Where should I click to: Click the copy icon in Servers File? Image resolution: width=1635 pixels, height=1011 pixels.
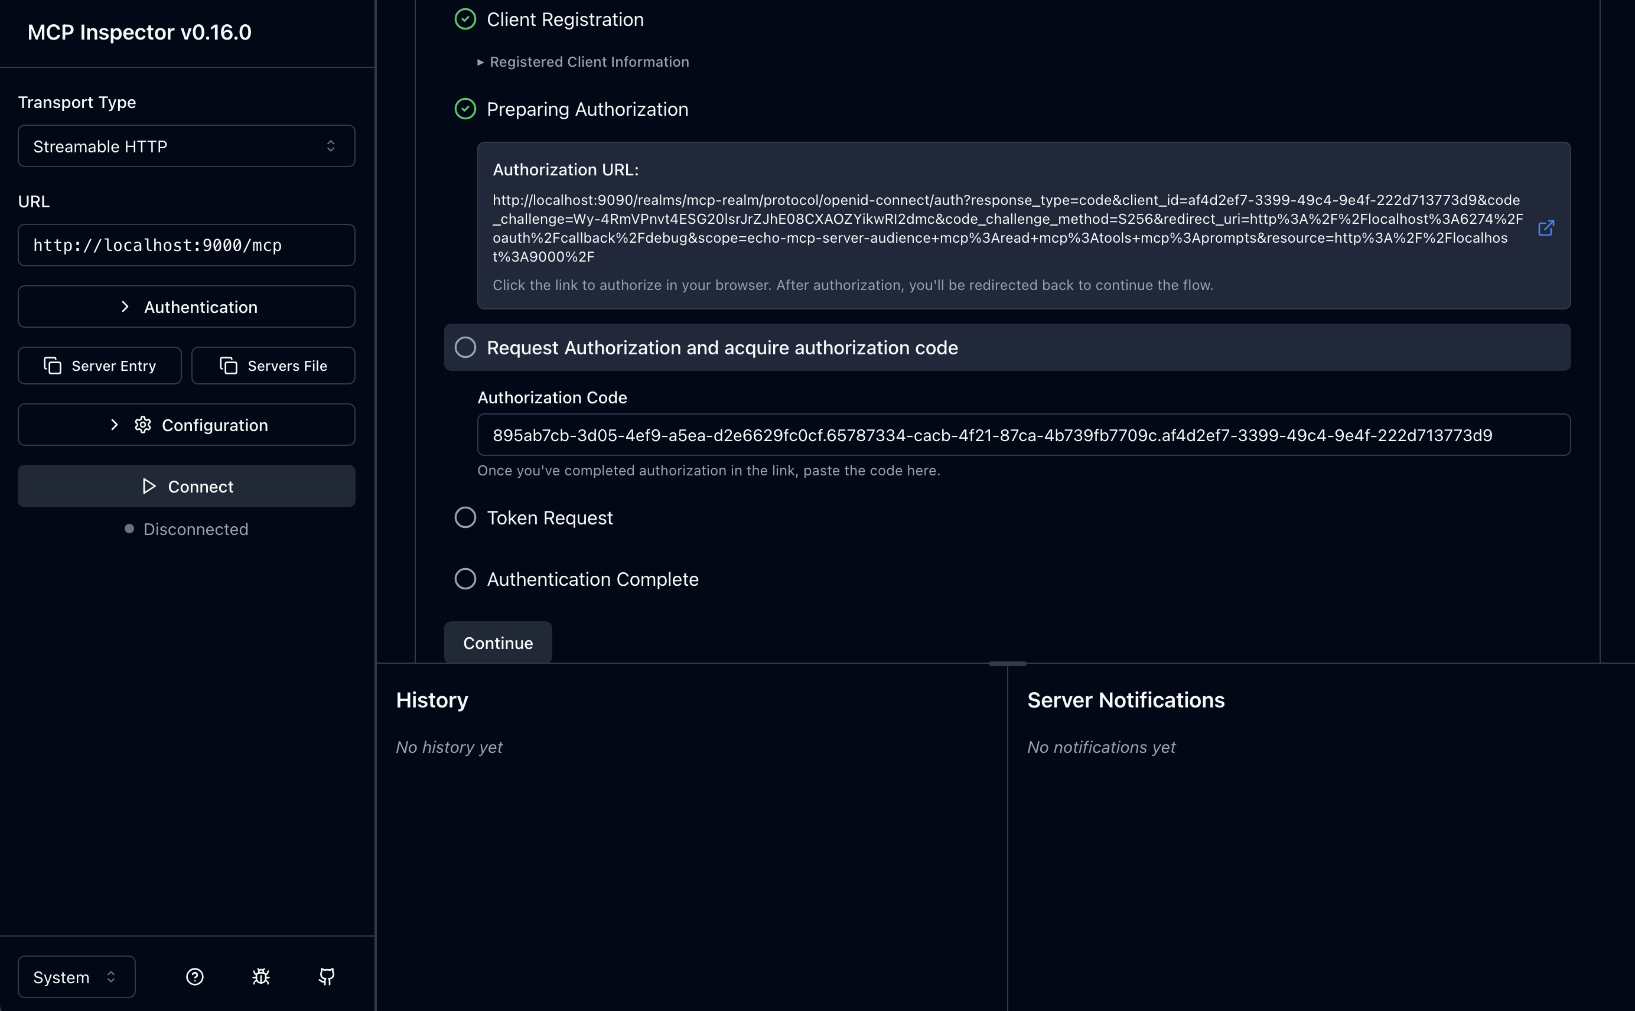228,366
